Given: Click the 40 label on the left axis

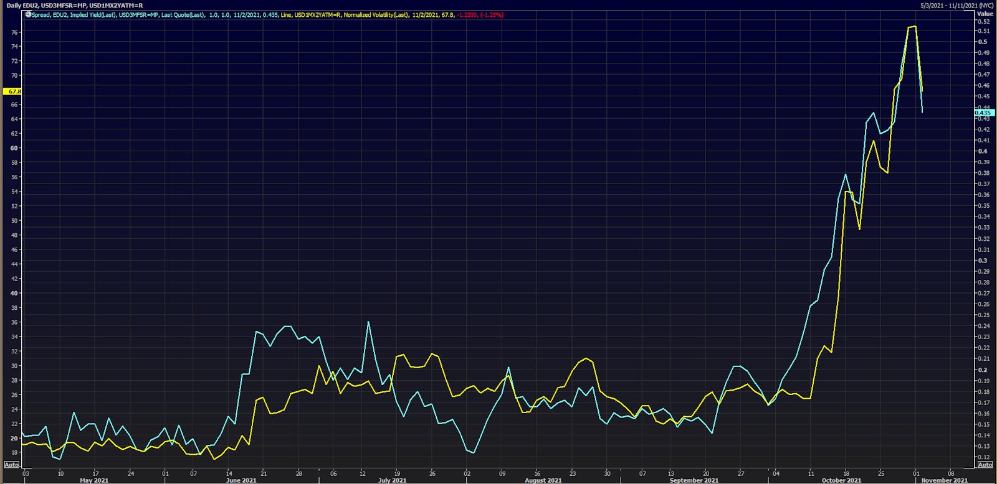Looking at the screenshot, I should point(14,293).
